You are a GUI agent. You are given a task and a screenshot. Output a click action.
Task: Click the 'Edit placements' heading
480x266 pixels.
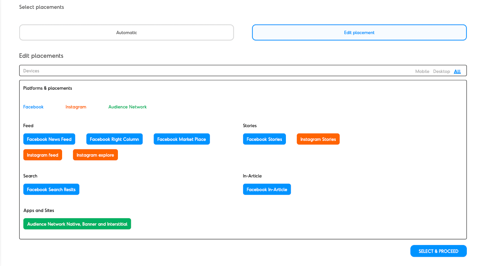(41, 56)
